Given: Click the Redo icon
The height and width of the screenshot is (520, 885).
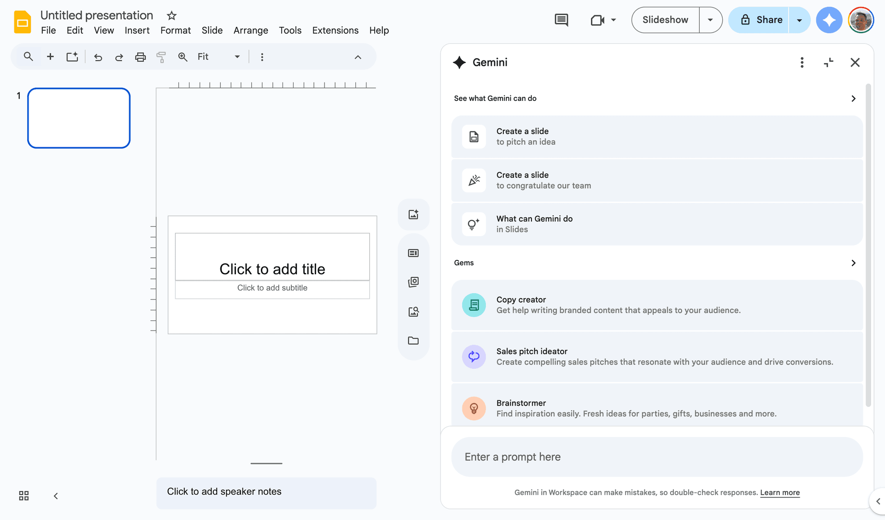Looking at the screenshot, I should (x=119, y=56).
